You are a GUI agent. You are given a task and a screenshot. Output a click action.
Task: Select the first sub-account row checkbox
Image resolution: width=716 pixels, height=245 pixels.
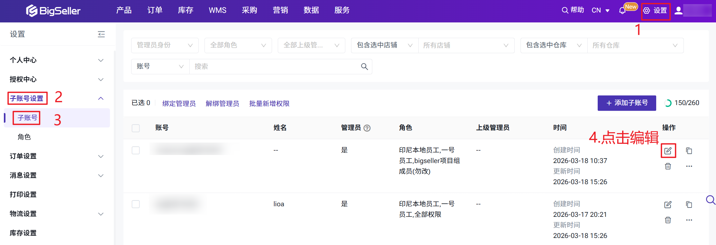(136, 150)
